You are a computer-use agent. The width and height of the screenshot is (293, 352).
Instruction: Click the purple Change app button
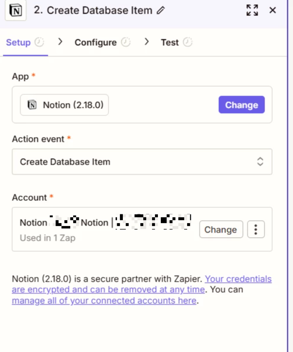tap(242, 105)
